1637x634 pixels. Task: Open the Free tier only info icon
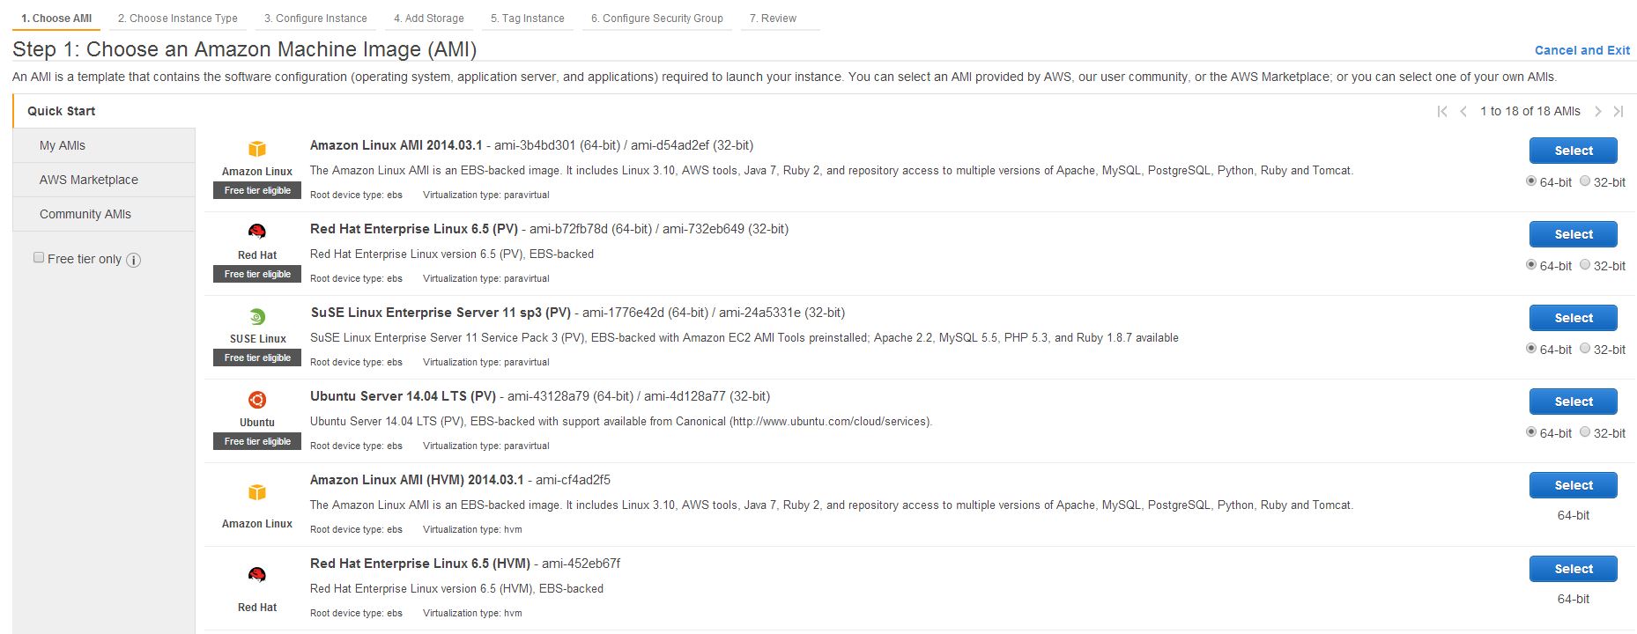pos(134,260)
